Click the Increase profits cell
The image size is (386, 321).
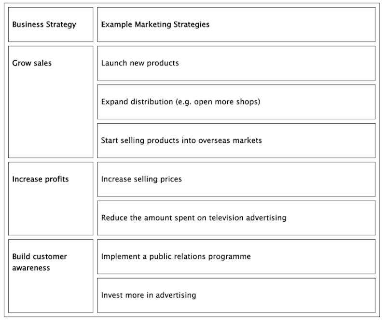[x=51, y=198]
